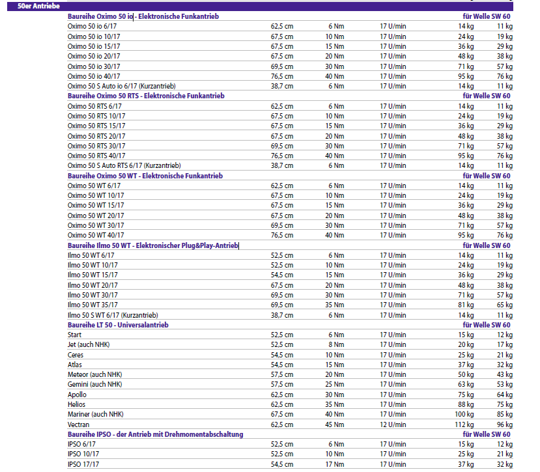
Task: Click '81 kg' in Ilmo 50 WT 35/17 row
Action: (466, 305)
